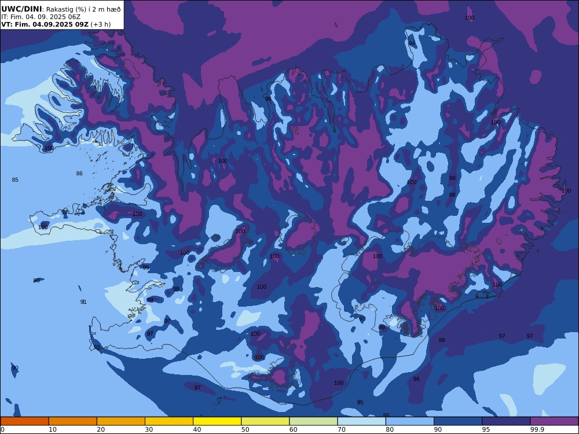This screenshot has height=434, width=579.
Task: Pick the amber 20–30 legend color block
Action: (x=121, y=421)
